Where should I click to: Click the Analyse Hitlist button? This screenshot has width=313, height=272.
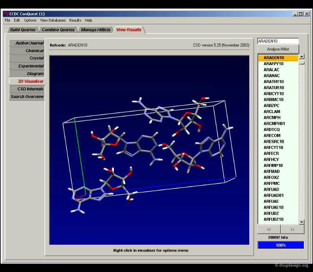(278, 49)
